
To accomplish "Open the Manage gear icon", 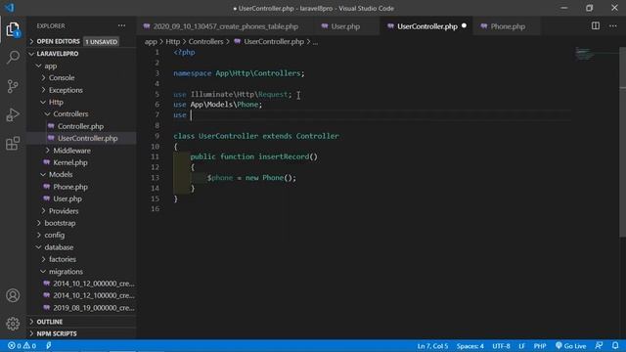I will [x=13, y=324].
